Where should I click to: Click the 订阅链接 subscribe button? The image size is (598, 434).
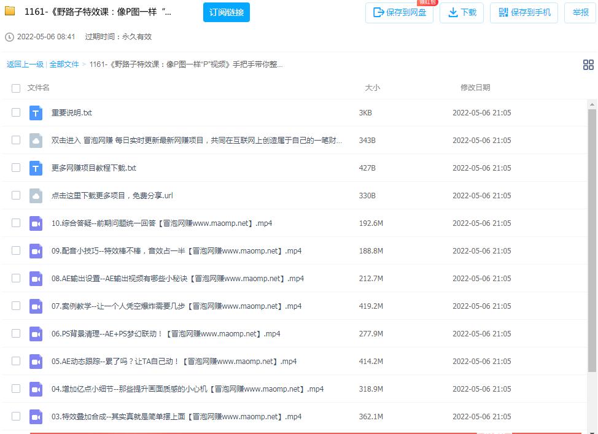[x=226, y=12]
